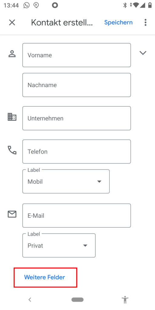The width and height of the screenshot is (155, 310).
Task: Focus the Telefon input field
Action: [x=77, y=151]
